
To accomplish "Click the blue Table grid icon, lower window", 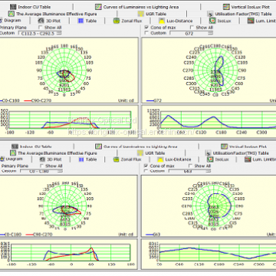I will (x=81, y=159).
